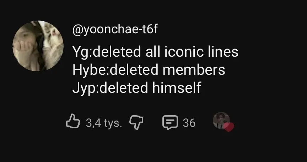
Task: Click the red heart badge
Action: [229, 127]
